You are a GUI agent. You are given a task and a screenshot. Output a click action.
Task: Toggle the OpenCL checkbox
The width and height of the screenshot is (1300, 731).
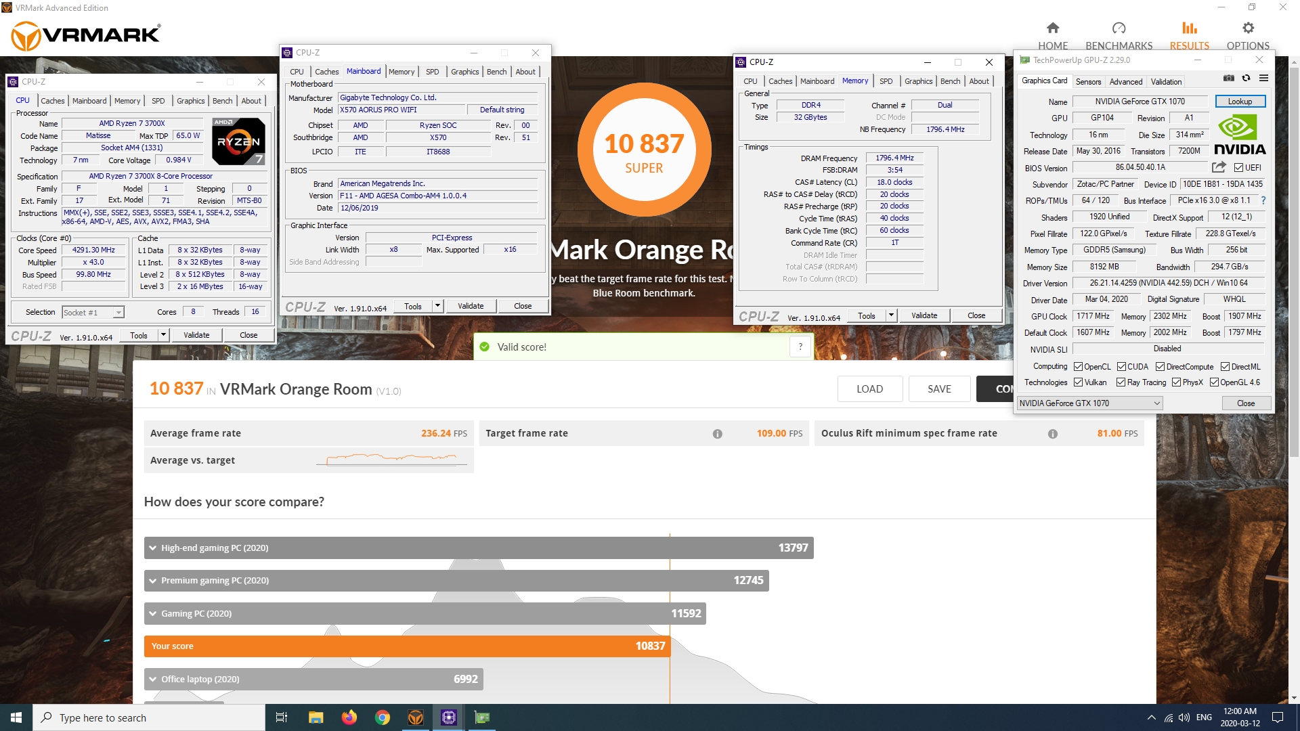click(x=1078, y=367)
